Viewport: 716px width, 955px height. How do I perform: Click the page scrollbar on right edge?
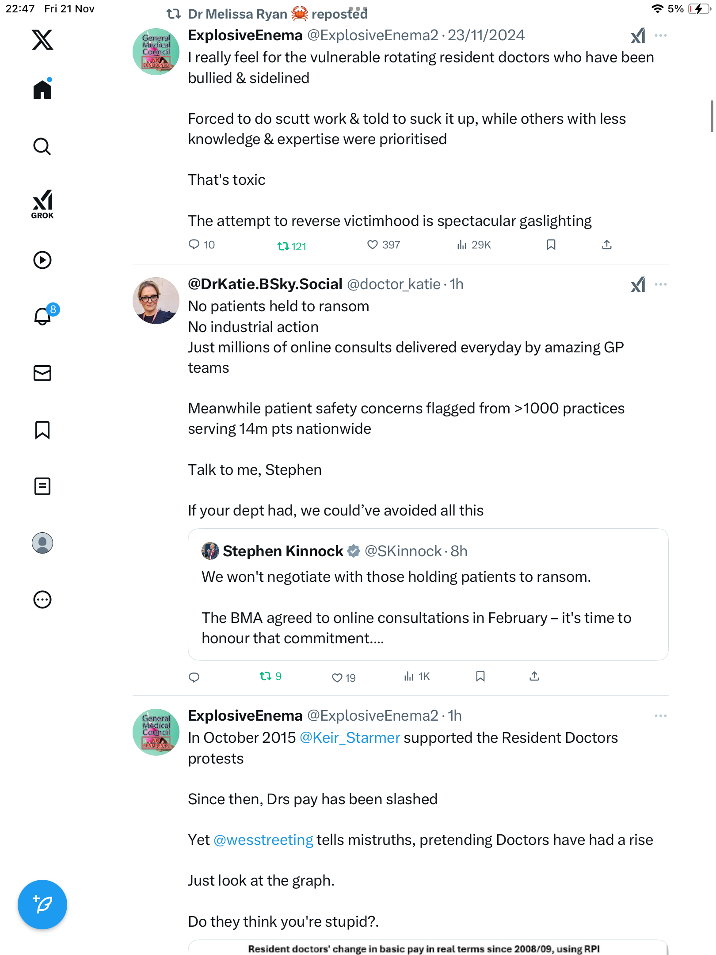[712, 116]
